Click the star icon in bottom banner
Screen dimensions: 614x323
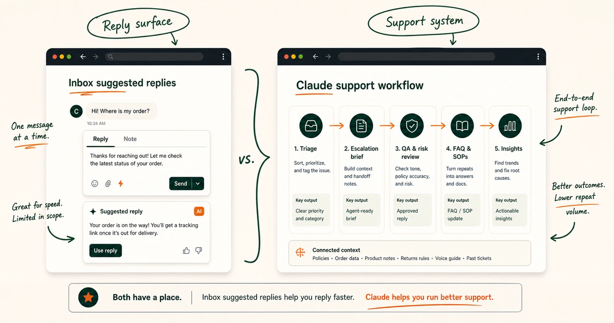[89, 297]
